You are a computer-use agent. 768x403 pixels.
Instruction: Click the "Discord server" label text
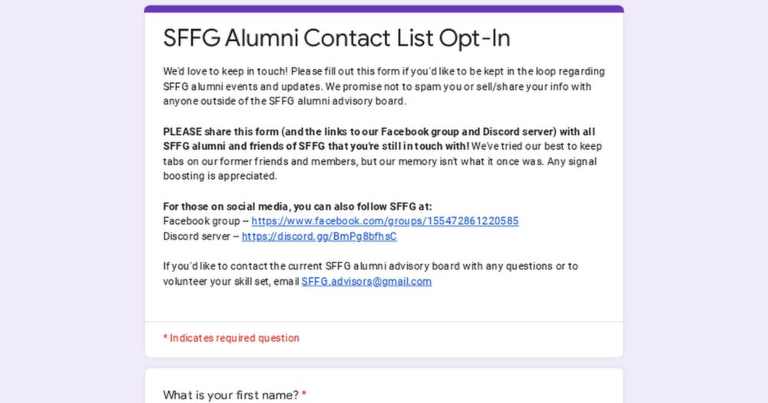click(x=197, y=236)
